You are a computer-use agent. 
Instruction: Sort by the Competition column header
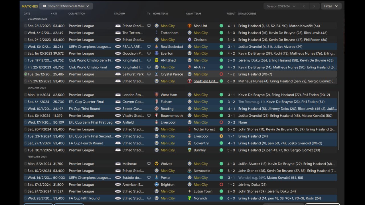pos(77,14)
